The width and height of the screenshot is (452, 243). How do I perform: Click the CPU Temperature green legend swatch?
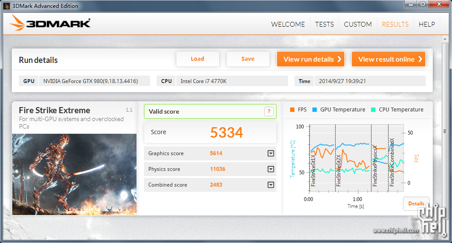click(373, 110)
